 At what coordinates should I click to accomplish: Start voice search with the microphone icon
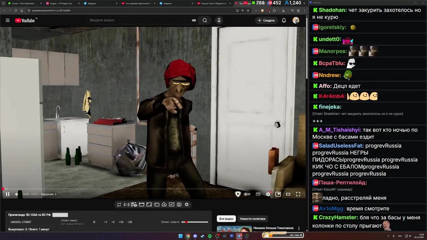click(219, 20)
